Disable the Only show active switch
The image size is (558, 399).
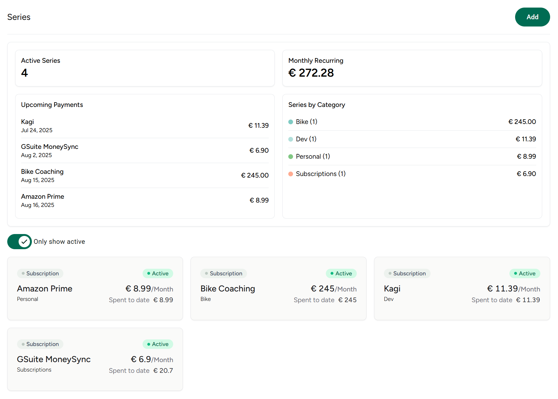[x=19, y=242]
